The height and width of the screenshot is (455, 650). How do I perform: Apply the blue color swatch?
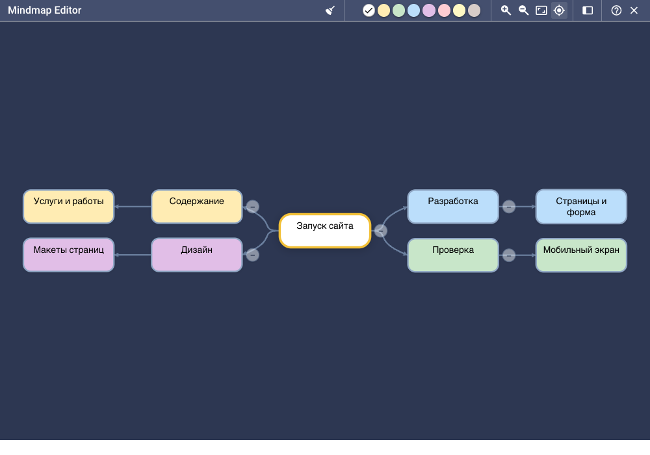coord(413,10)
